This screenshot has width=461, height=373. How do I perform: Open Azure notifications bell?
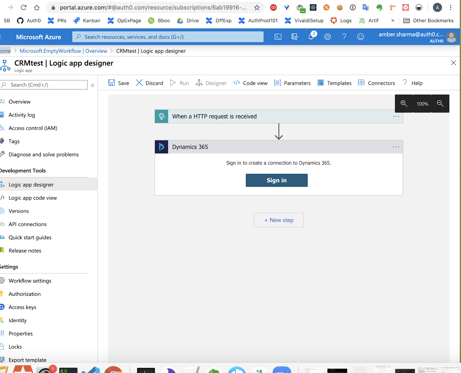click(311, 37)
